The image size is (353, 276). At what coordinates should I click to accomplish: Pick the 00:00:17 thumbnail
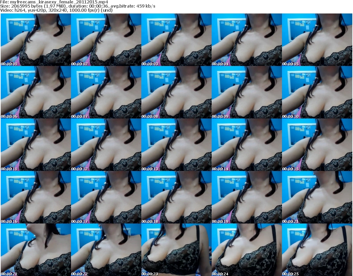click(x=106, y=198)
